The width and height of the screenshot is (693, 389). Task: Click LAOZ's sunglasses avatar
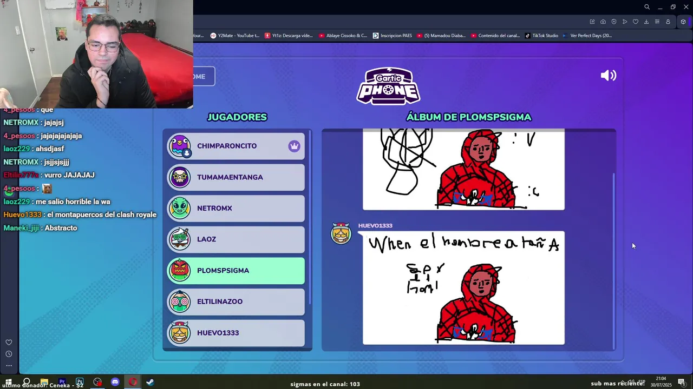click(180, 239)
